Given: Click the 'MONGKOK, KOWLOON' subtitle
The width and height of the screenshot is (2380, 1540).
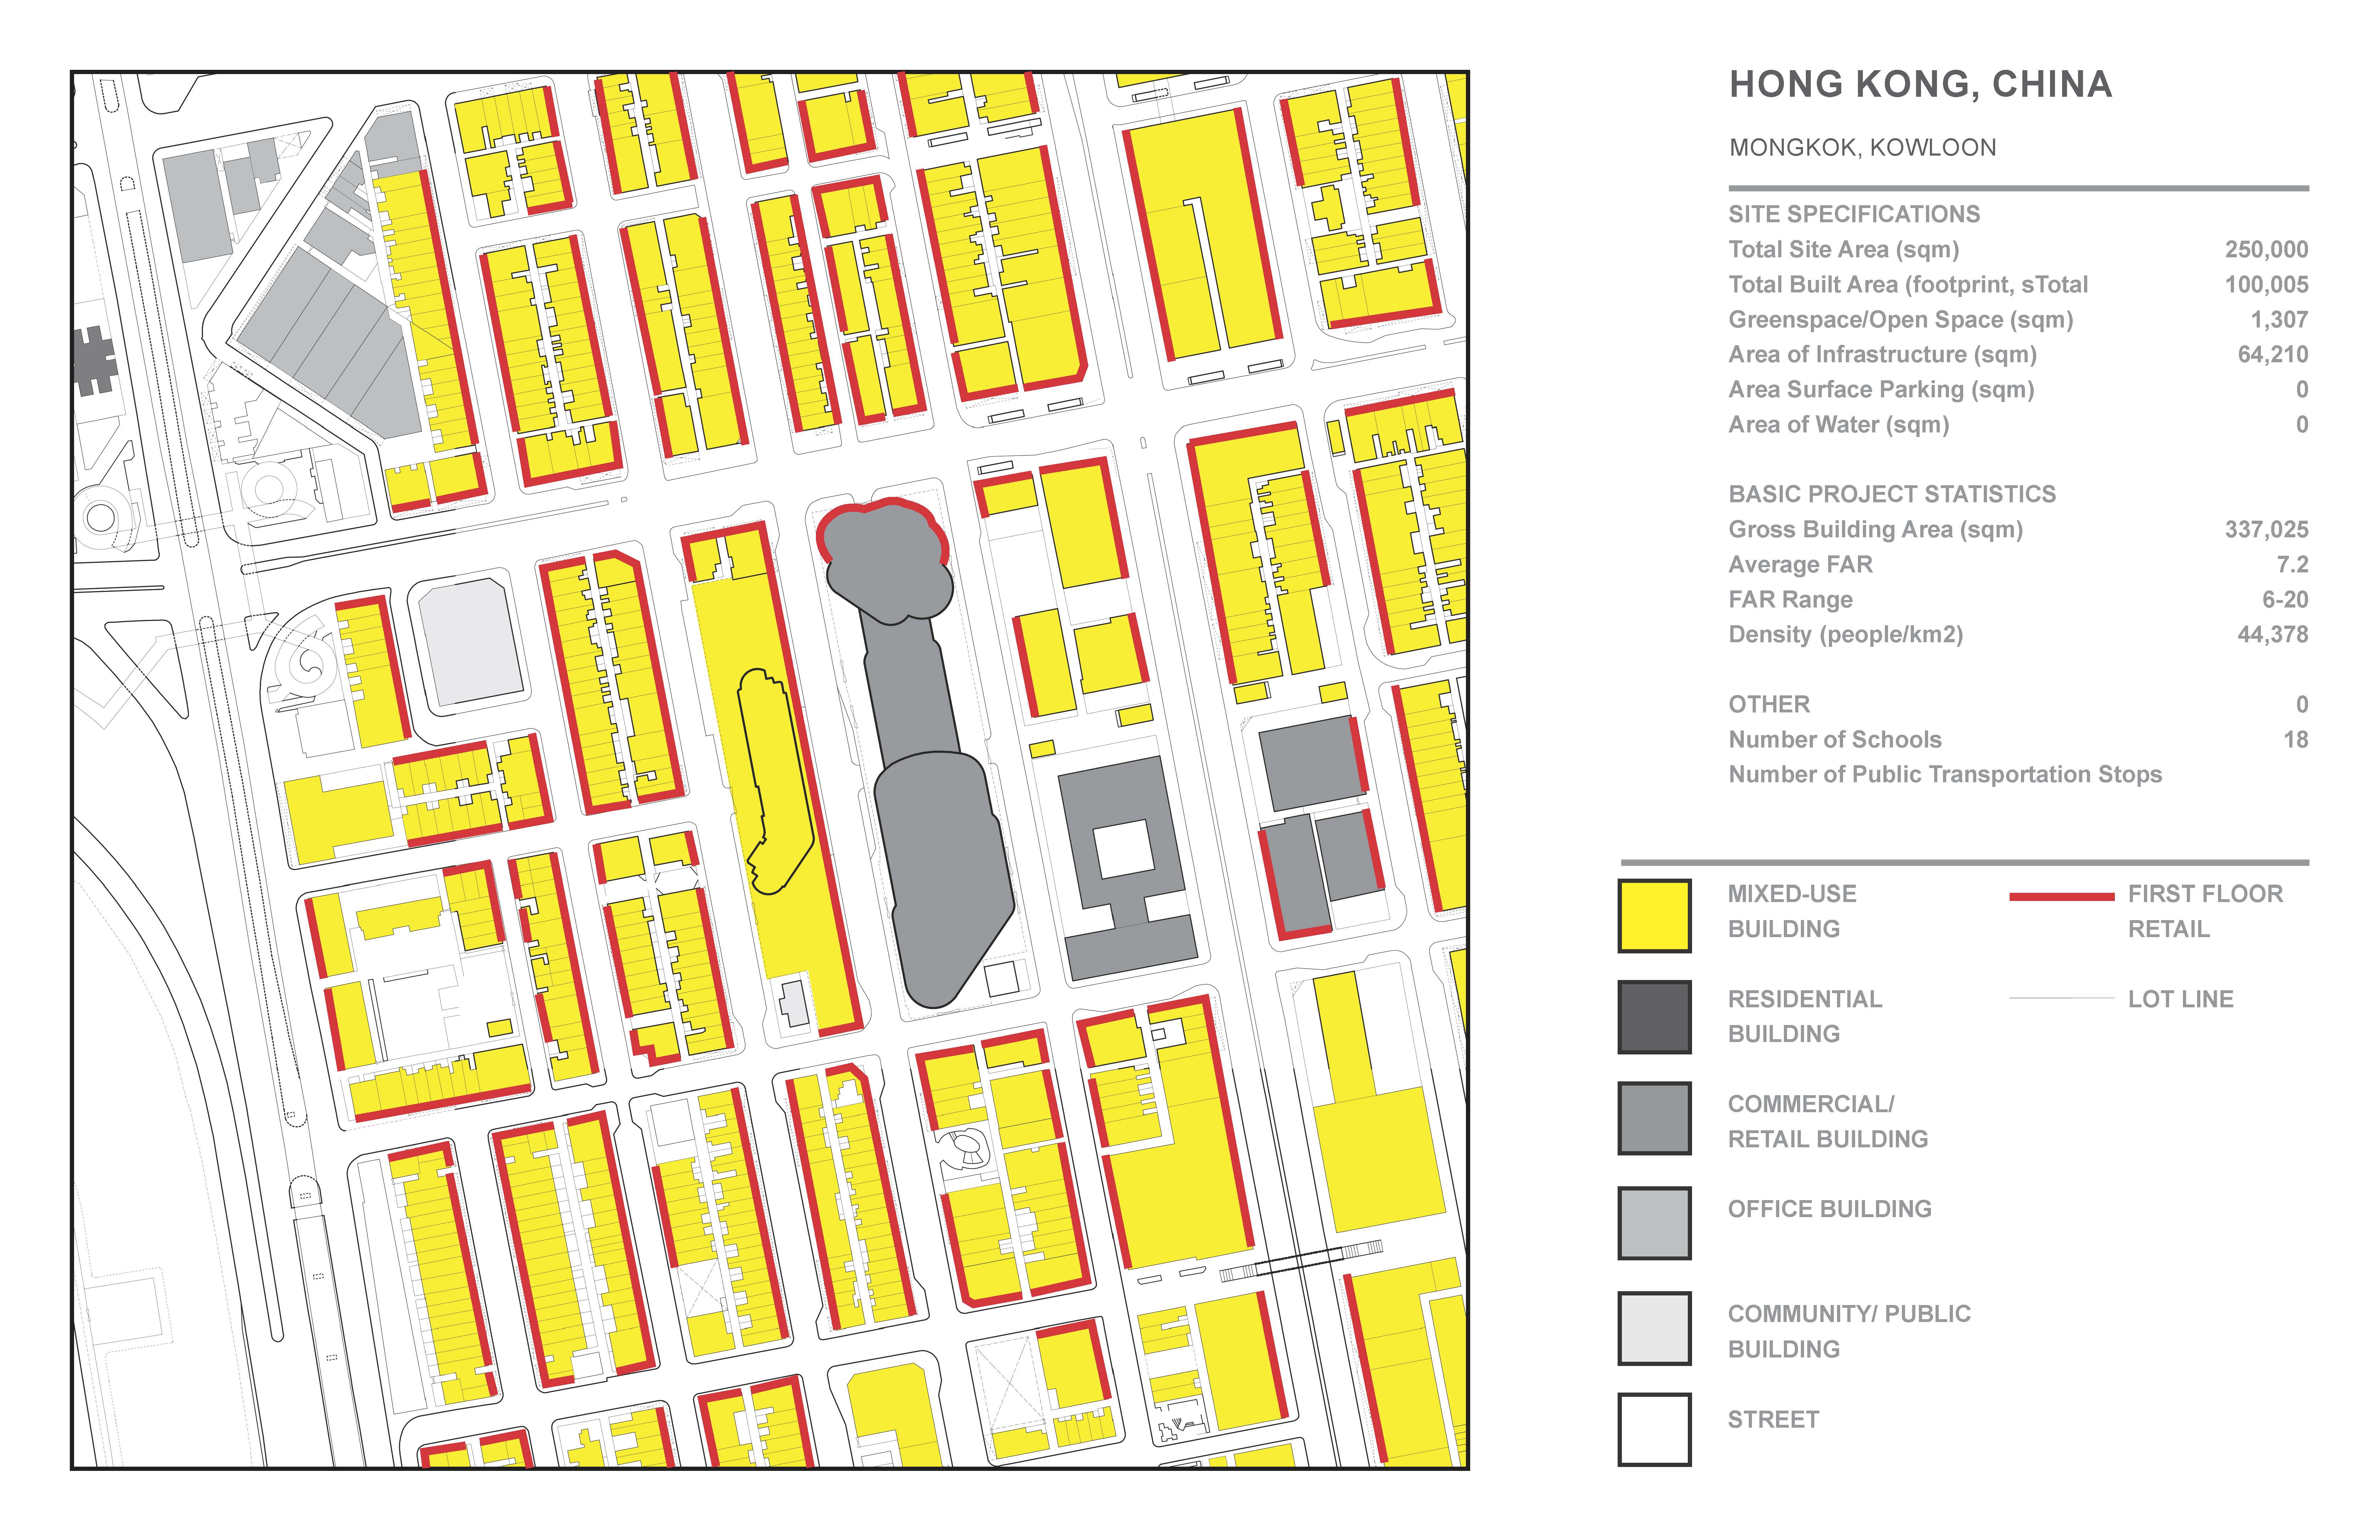Looking at the screenshot, I should 1863,148.
